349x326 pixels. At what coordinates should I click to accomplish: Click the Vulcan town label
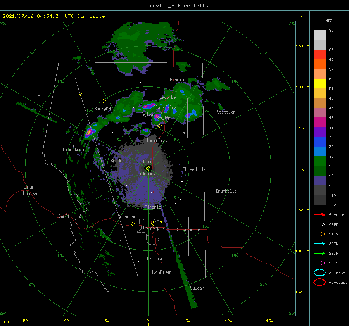pyautogui.click(x=197, y=288)
